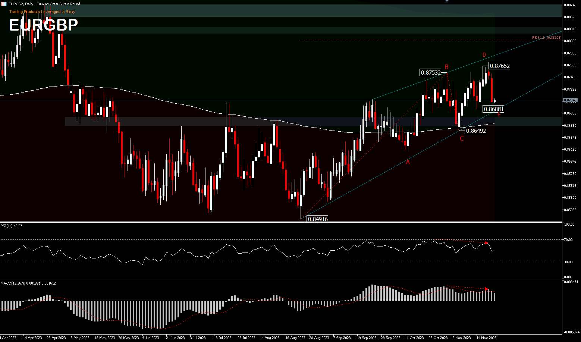Click the 0.86881 price label
The width and height of the screenshot is (581, 342).
coord(493,109)
